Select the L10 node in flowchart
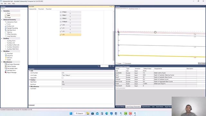 click(70, 25)
